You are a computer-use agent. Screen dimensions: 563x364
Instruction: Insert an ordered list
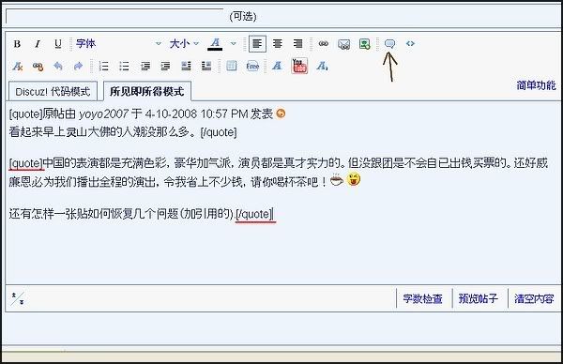[x=104, y=66]
